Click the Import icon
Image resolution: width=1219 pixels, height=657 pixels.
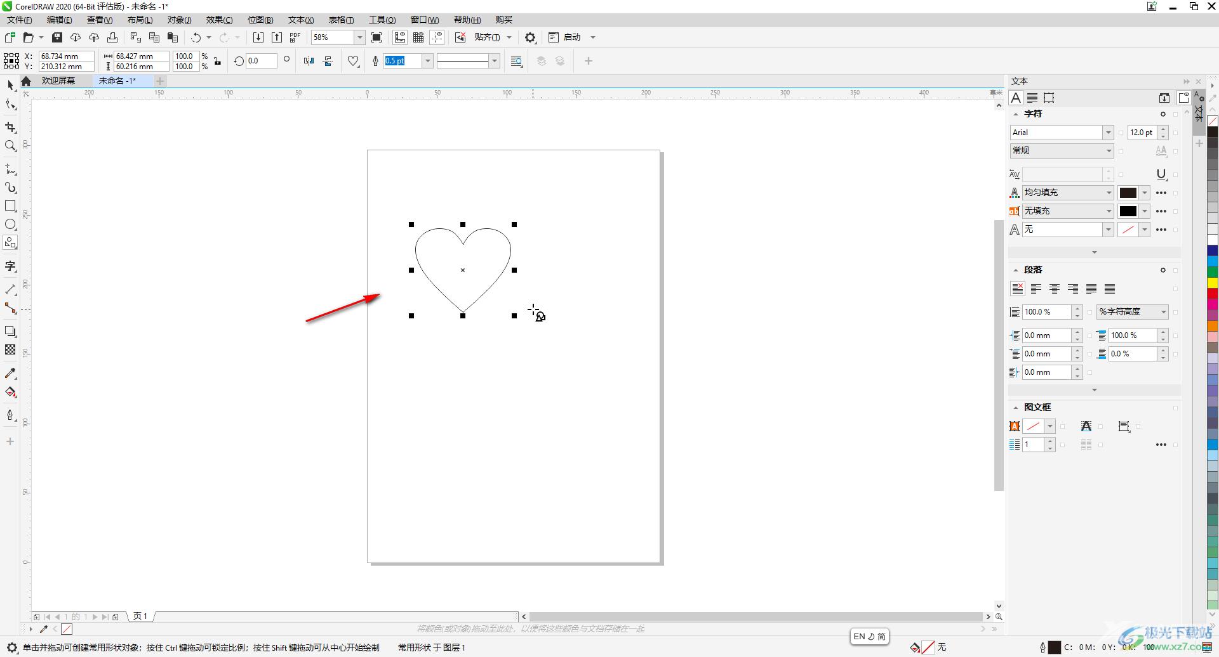[x=258, y=37]
